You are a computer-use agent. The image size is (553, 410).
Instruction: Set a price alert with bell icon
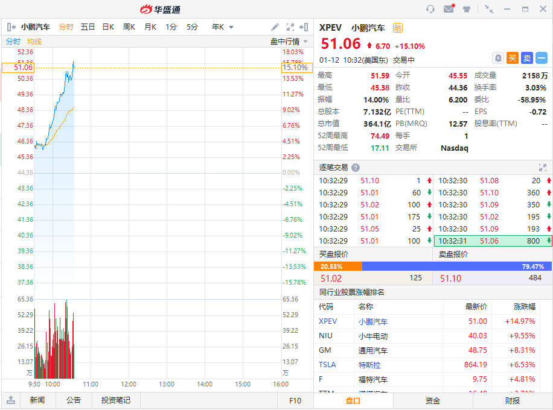tap(498, 58)
